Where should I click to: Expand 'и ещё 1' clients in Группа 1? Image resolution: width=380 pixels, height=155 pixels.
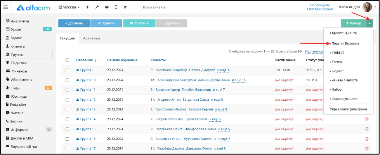[x=223, y=70]
